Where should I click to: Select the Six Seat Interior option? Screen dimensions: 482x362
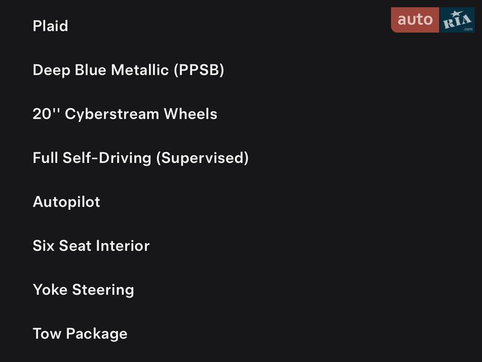(x=91, y=246)
